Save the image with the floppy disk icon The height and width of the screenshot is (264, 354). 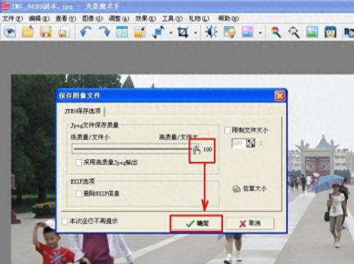(45, 32)
